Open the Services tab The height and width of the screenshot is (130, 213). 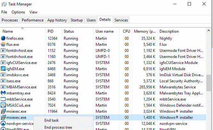(121, 20)
